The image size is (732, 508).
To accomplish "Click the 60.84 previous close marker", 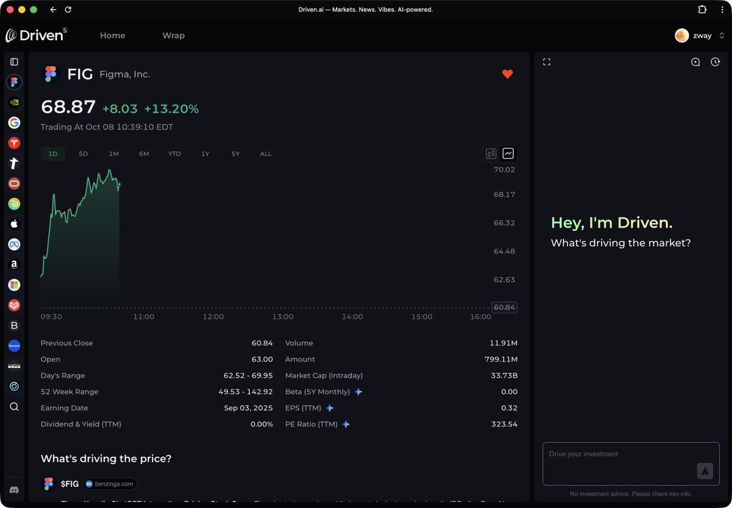I will (x=504, y=308).
